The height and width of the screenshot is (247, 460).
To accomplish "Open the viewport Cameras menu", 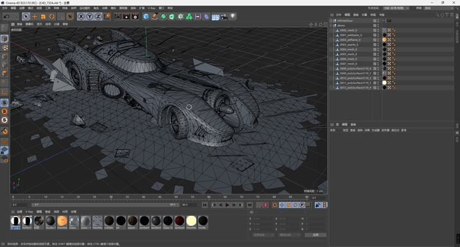I will pos(29,25).
